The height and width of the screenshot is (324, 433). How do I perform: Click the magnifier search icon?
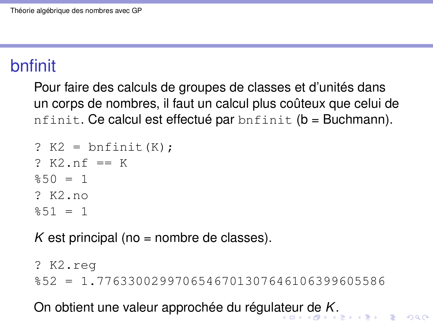point(418,318)
